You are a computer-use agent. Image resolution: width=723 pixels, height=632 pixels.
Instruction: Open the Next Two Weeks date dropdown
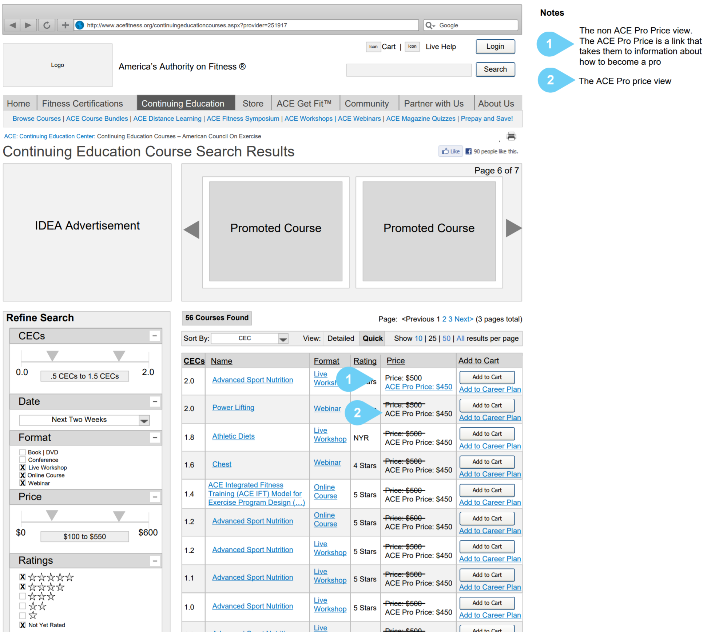pyautogui.click(x=84, y=420)
